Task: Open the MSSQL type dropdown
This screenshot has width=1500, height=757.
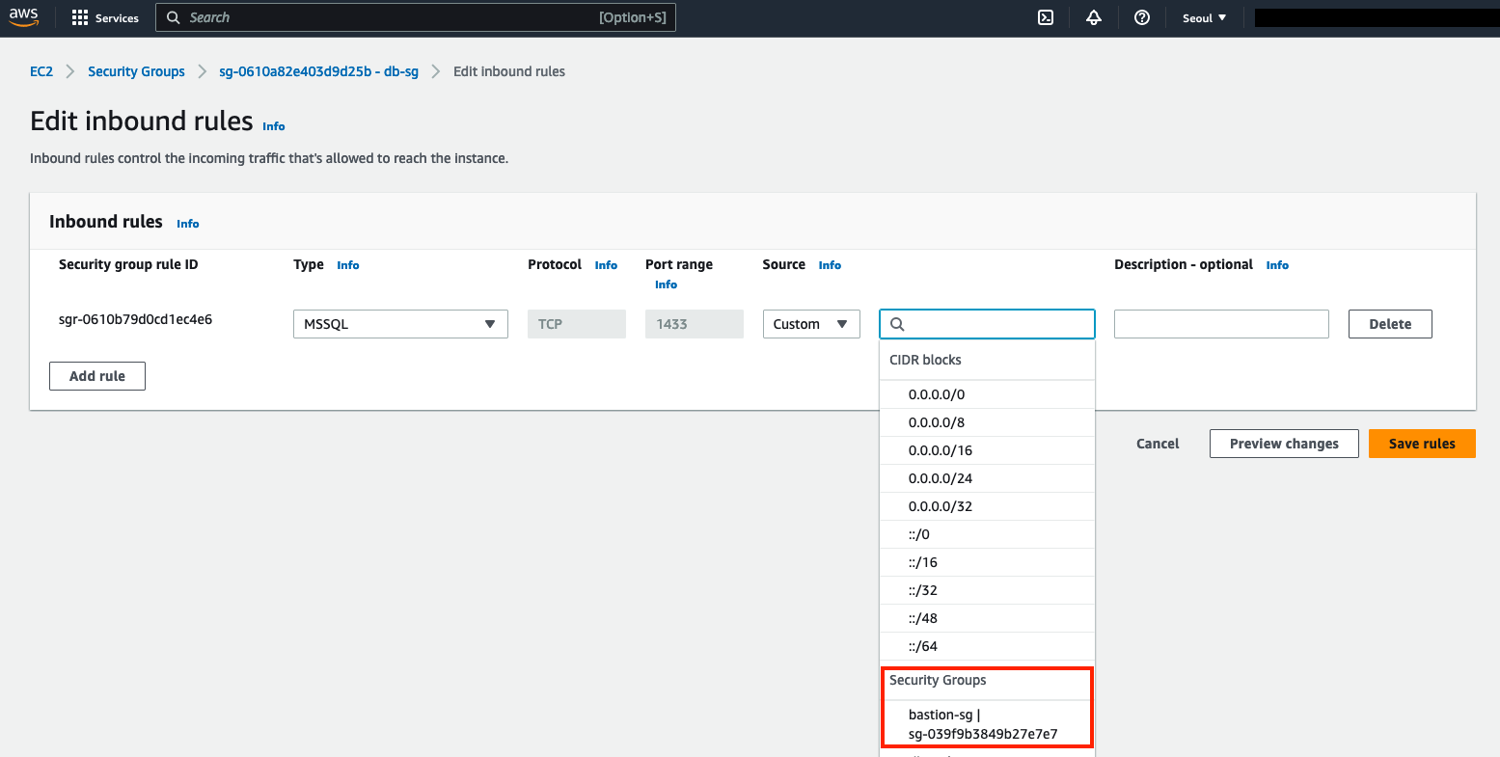Action: click(x=399, y=324)
